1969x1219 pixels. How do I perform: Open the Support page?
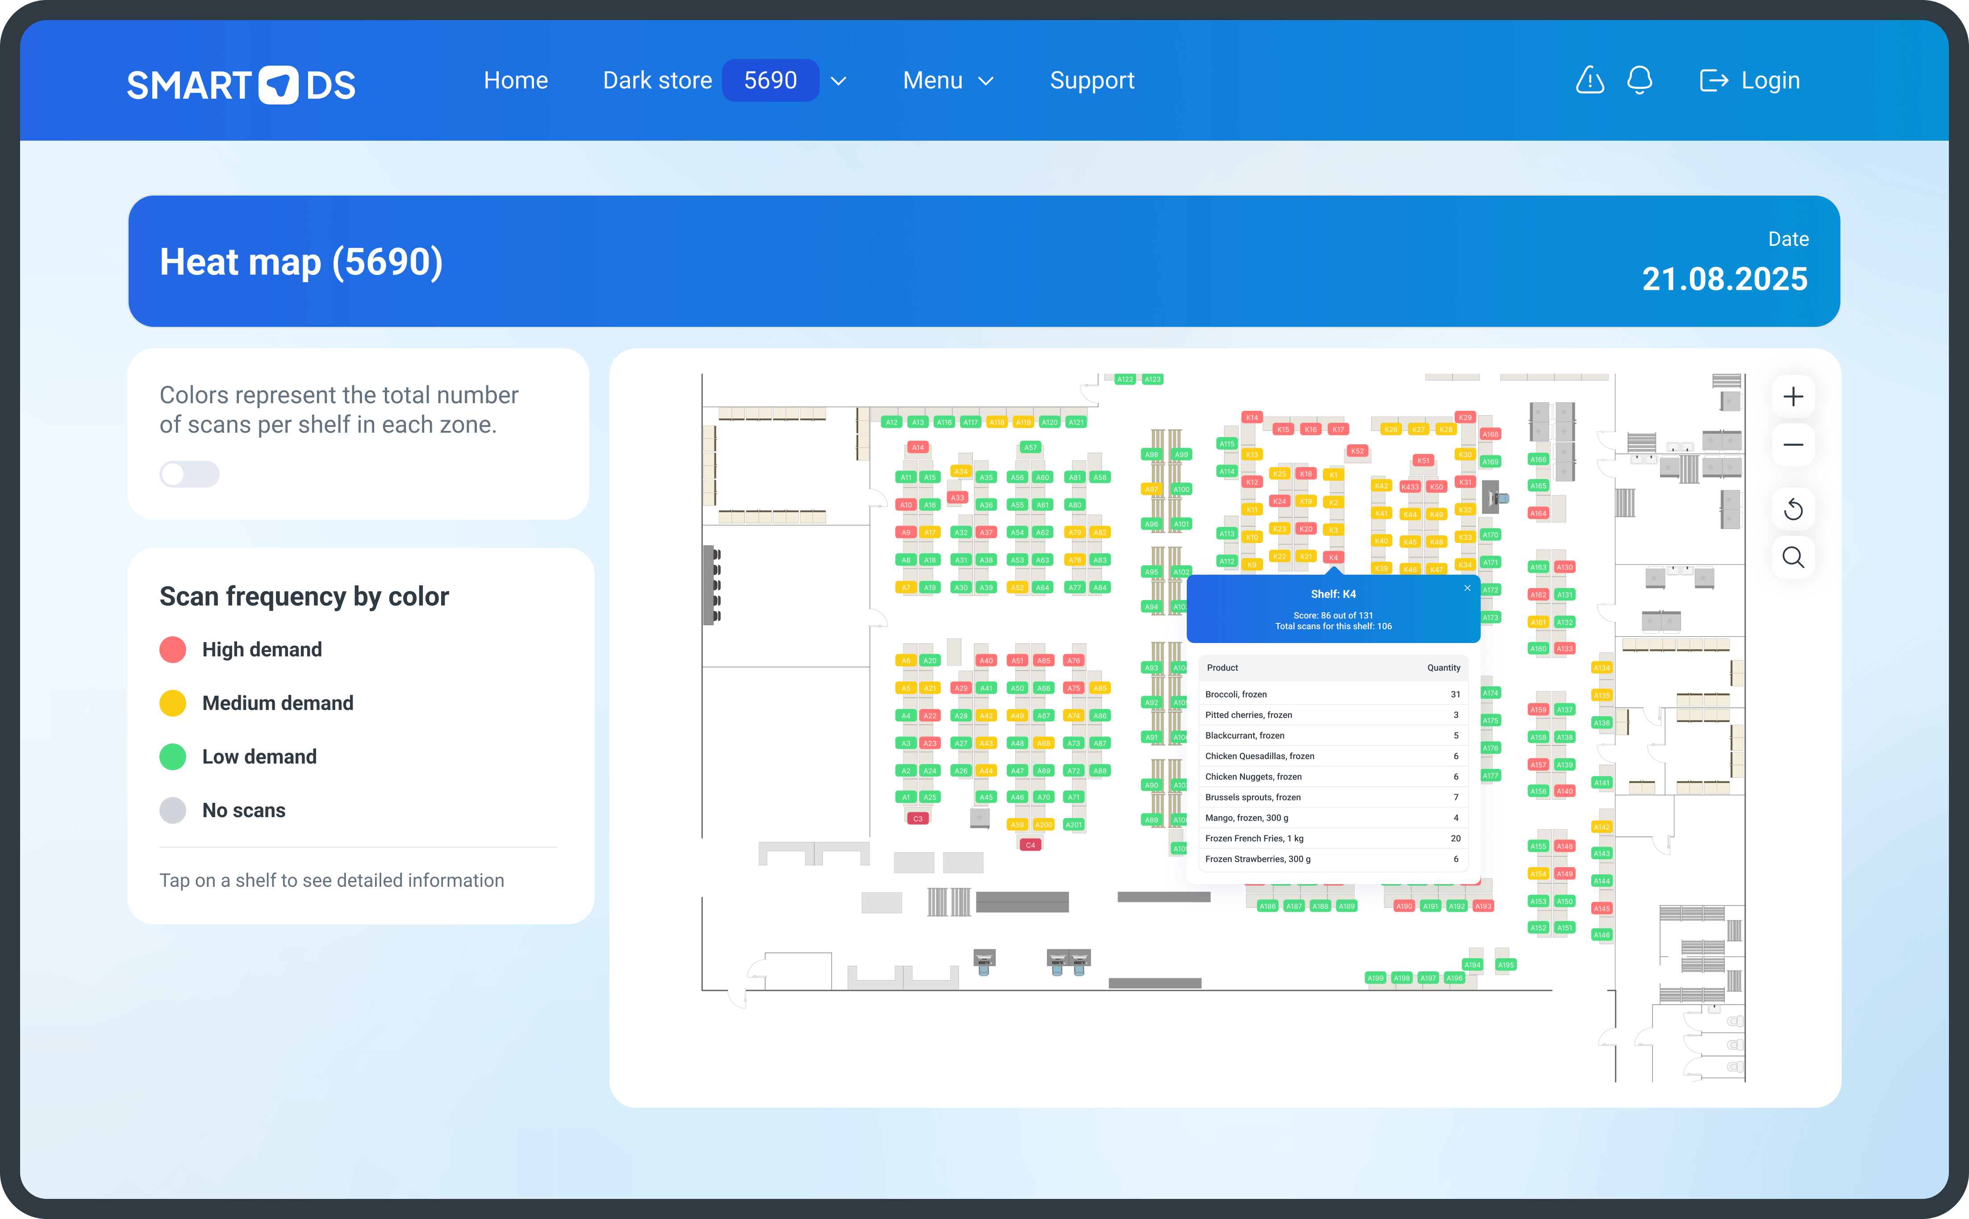[x=1091, y=81]
